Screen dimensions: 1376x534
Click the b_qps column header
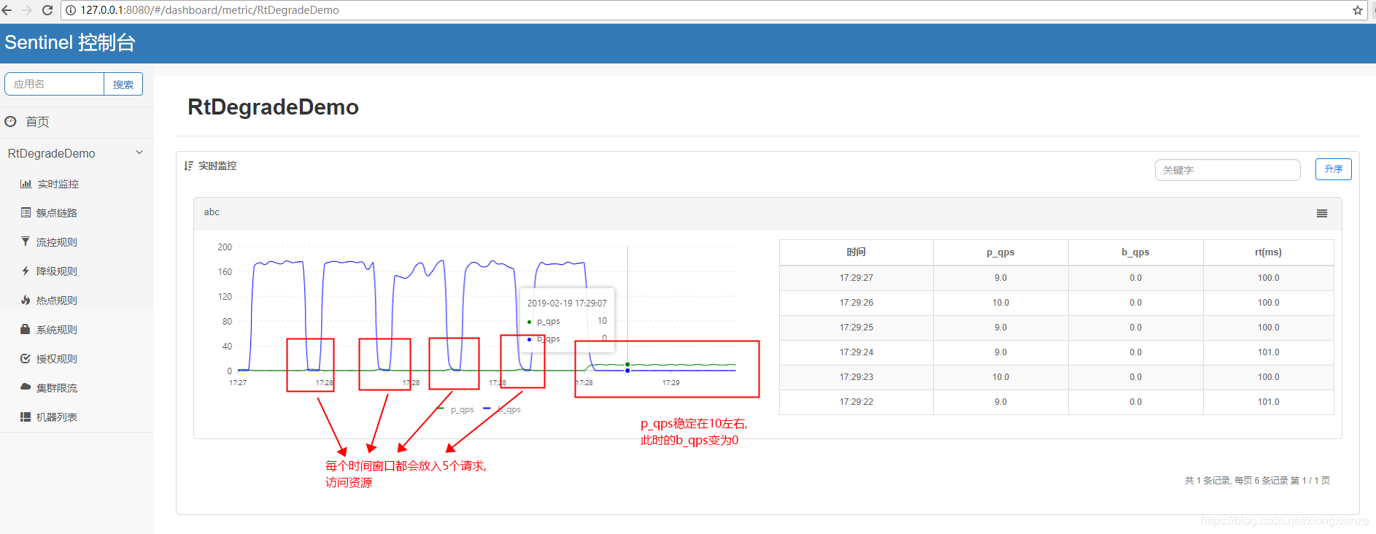click(x=1135, y=252)
